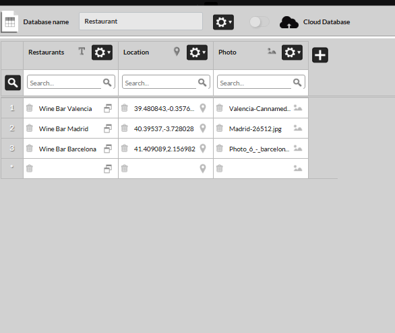The image size is (395, 333).
Task: Open Location column settings gear dropdown
Action: point(197,52)
